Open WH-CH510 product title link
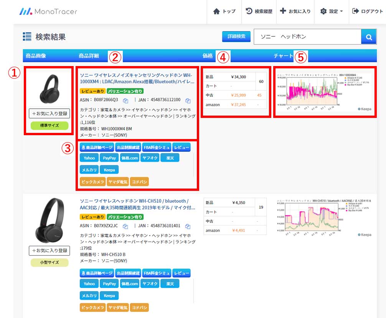The height and width of the screenshot is (318, 386). [138, 204]
